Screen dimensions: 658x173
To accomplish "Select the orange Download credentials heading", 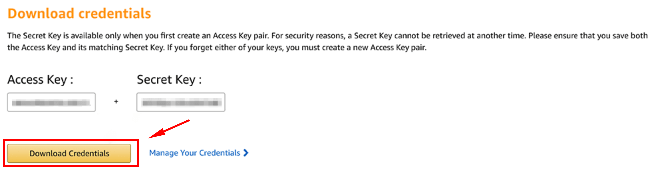I will point(79,13).
